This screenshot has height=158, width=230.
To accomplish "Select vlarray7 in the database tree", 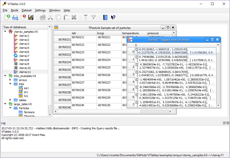I will tap(24, 56).
